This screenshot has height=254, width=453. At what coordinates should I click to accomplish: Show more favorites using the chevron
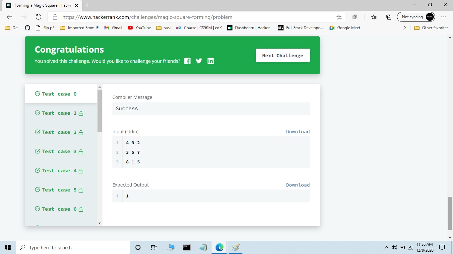click(x=405, y=28)
